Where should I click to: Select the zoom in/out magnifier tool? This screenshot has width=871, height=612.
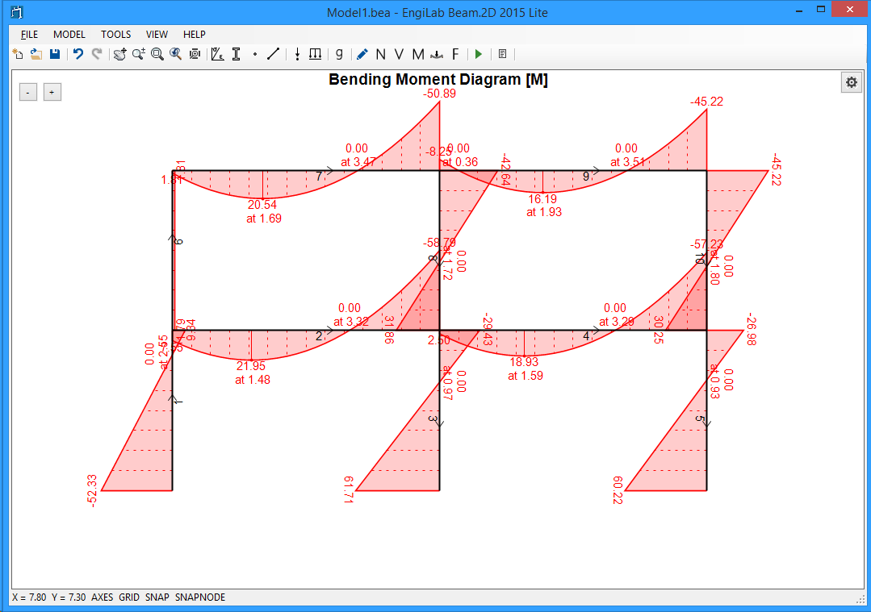point(138,54)
